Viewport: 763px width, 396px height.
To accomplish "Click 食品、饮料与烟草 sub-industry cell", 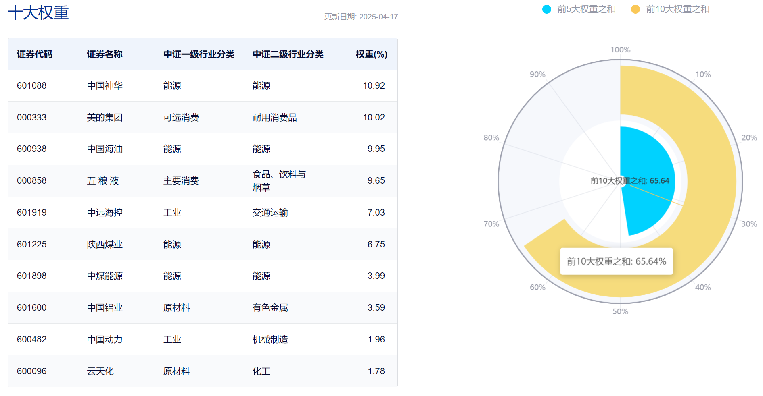I will (x=279, y=181).
